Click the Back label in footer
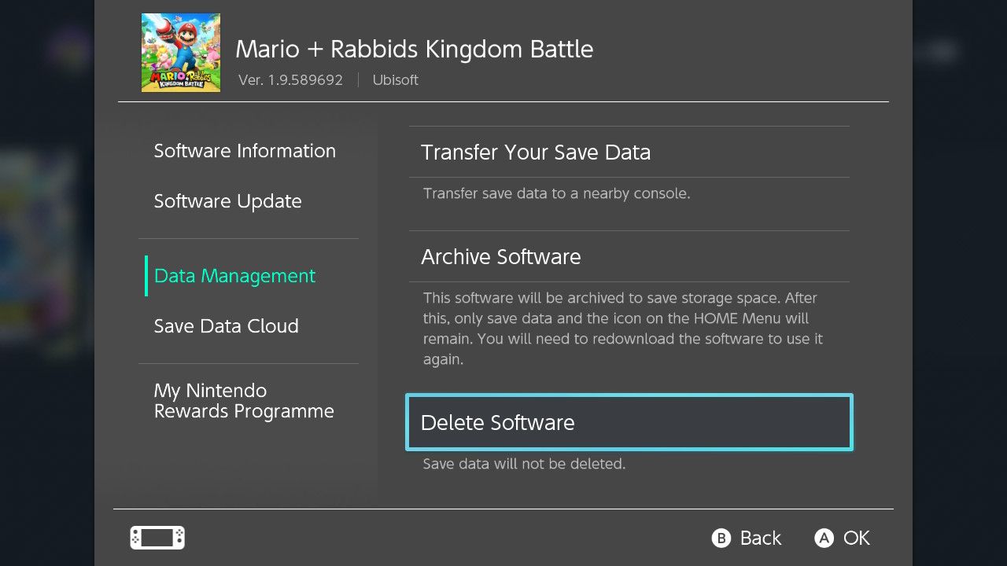Screen dimensions: 1007x566 coord(760,538)
